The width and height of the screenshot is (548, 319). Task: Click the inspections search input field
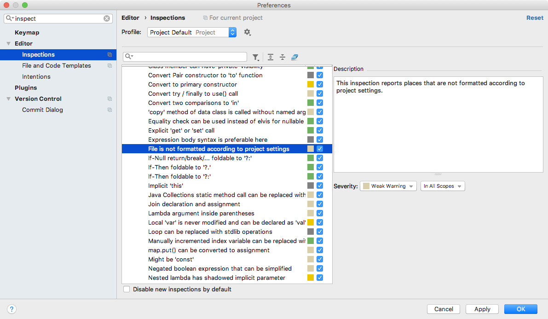(189, 57)
